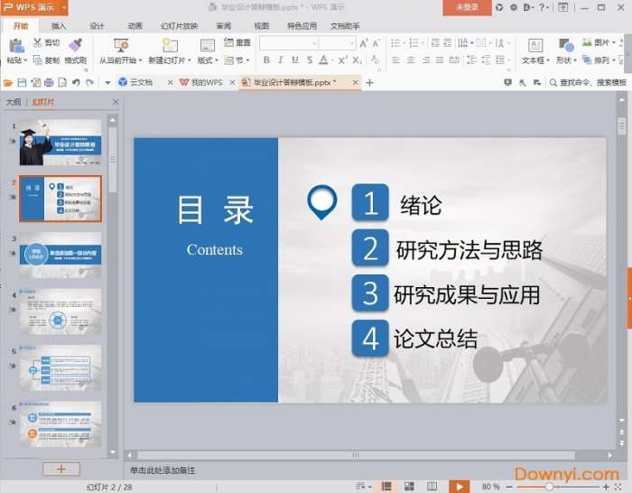Click the zoom out minus button
Image resolution: width=632 pixels, height=493 pixels.
509,487
